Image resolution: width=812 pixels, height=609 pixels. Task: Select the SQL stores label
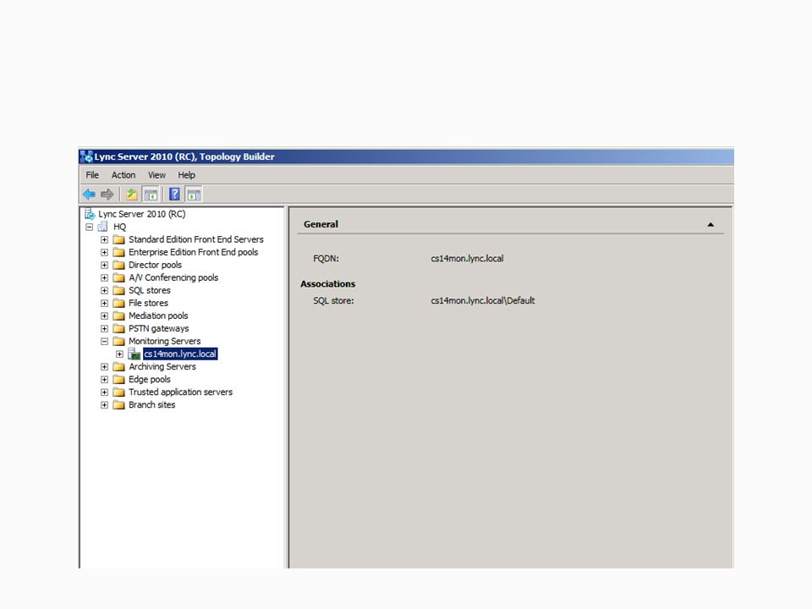pyautogui.click(x=150, y=290)
